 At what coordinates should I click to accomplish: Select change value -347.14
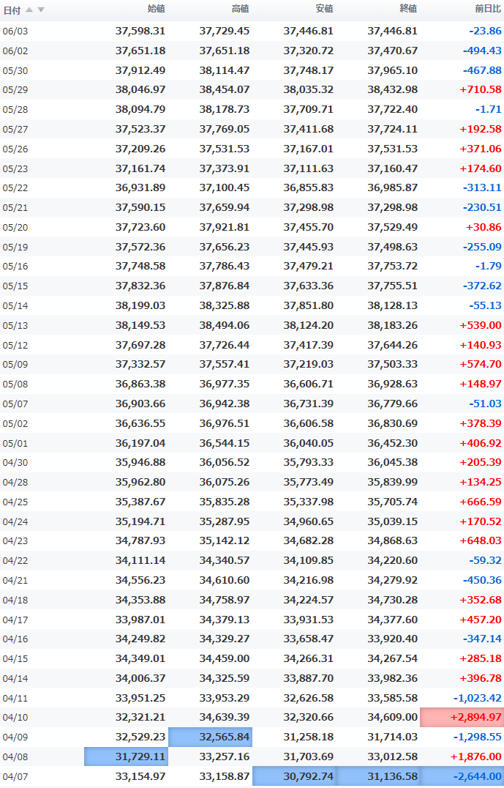tap(482, 639)
